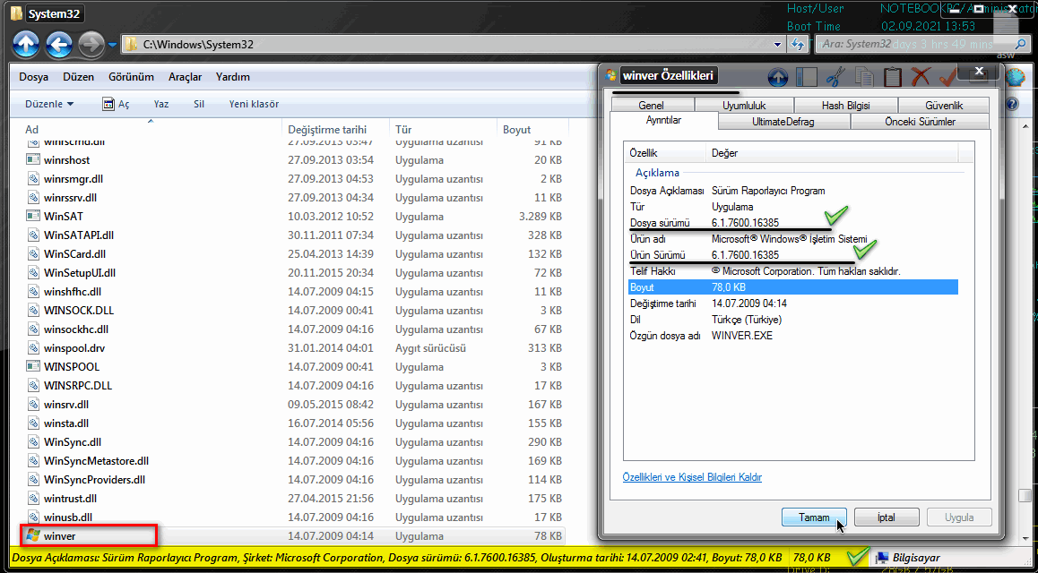The height and width of the screenshot is (573, 1038).
Task: Click the blue toolbar Up arrow icon
Action: tap(777, 77)
